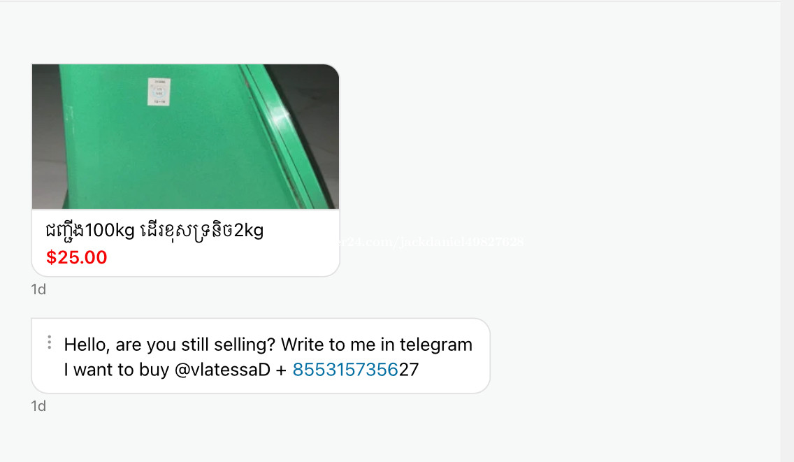Select the "Hello, are you still selling?" text
Viewport: 794px width, 462px height.
[170, 345]
